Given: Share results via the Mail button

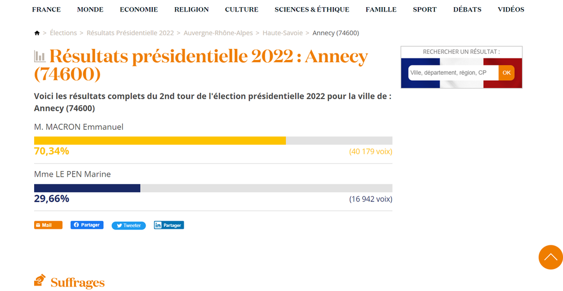Looking at the screenshot, I should click(48, 225).
